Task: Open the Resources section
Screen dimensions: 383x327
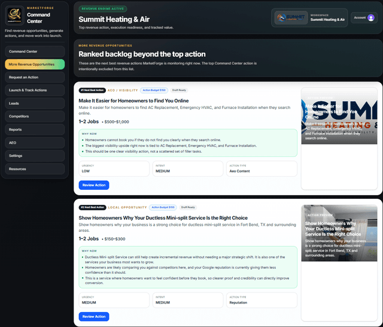Action: (x=35, y=169)
